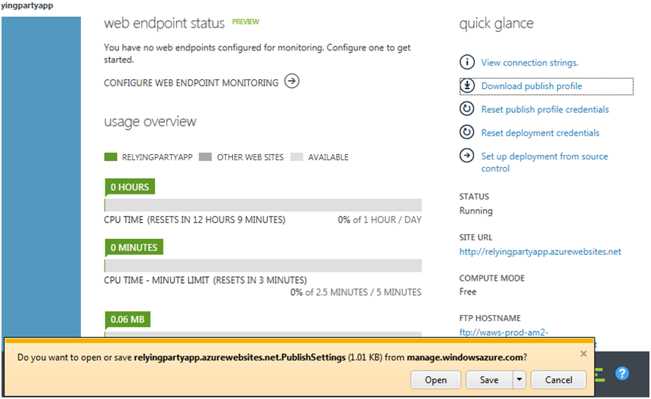This screenshot has height=399, width=651.
Task: Click the CPU Time hours usage bar
Action: pyautogui.click(x=263, y=204)
